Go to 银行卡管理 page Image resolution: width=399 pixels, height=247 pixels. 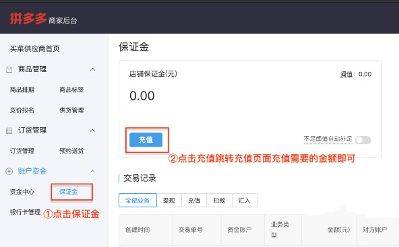[25, 212]
